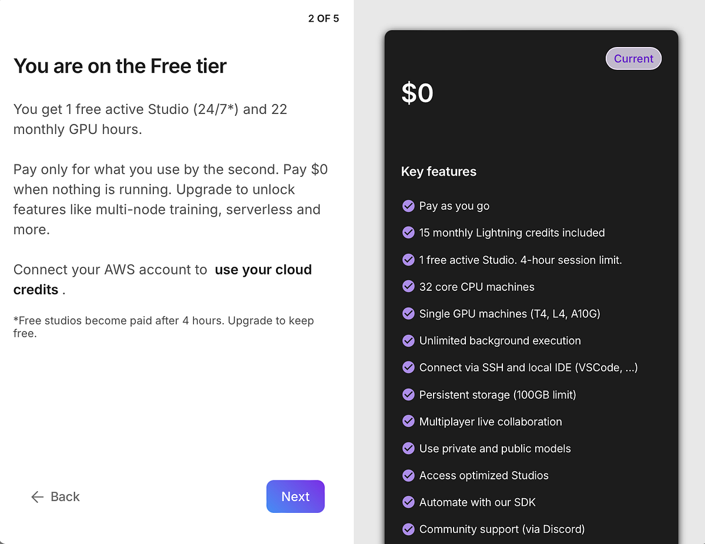This screenshot has width=705, height=544.
Task: Click the checkmark beside Single GPU machines
Action: [x=408, y=314]
